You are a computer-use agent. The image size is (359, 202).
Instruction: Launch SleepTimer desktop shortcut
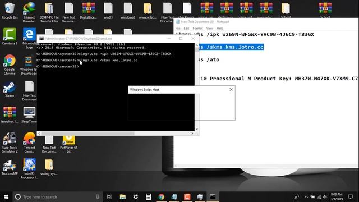pos(29,115)
